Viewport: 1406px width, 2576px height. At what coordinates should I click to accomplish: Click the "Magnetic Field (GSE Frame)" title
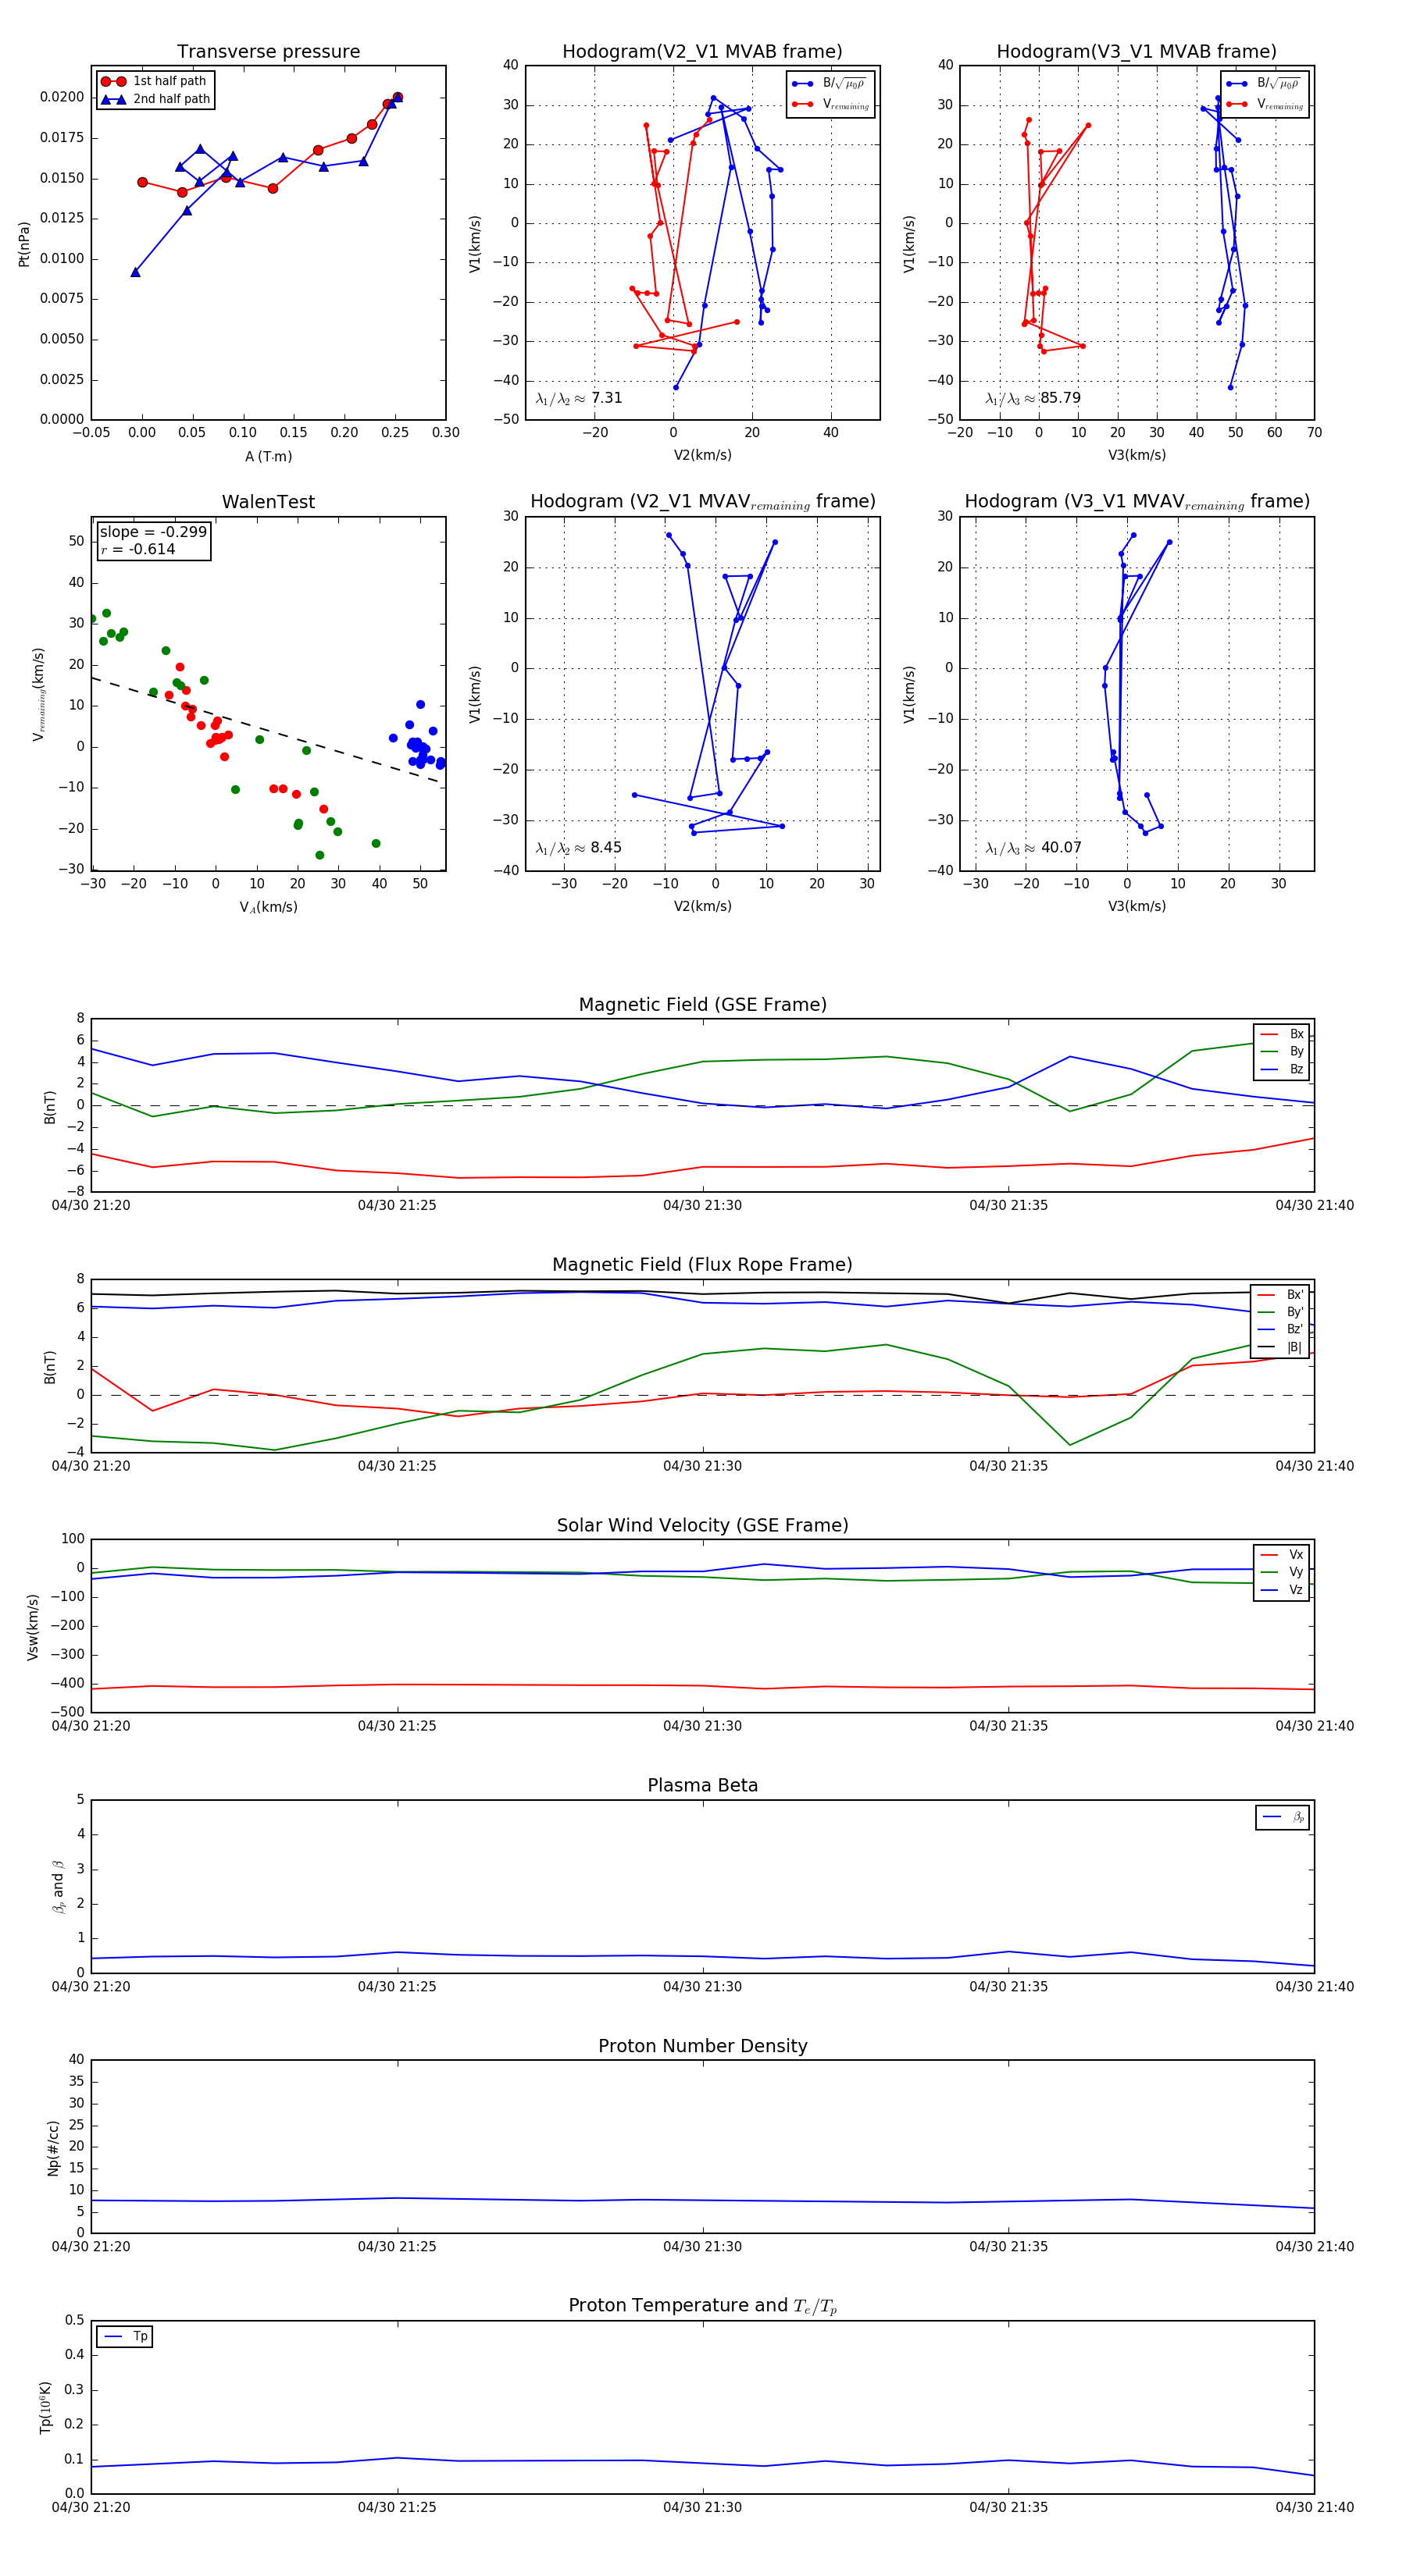[702, 1005]
